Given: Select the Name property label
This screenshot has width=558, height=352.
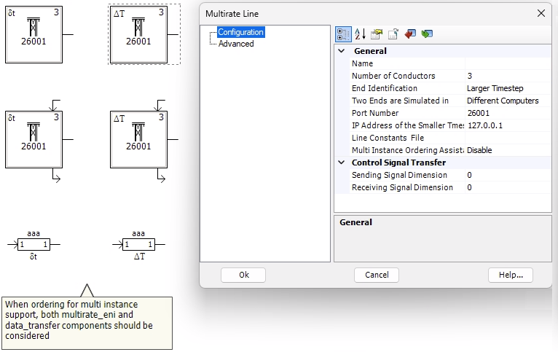Looking at the screenshot, I should 362,63.
